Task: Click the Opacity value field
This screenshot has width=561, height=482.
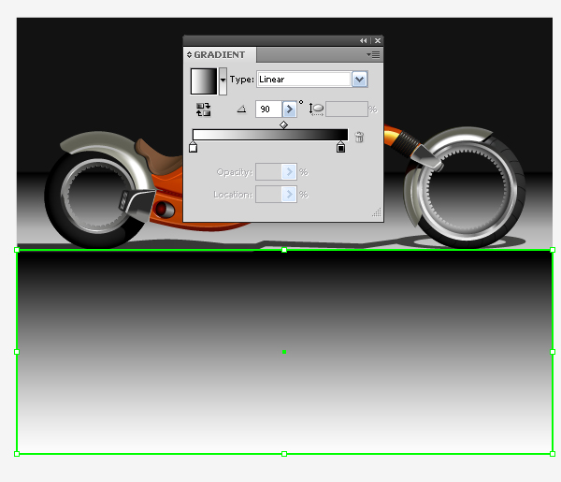Action: coord(268,172)
